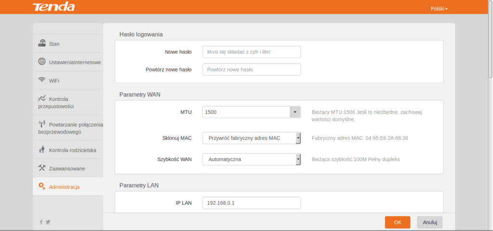Click the bandwidth control graph icon

tap(42, 98)
